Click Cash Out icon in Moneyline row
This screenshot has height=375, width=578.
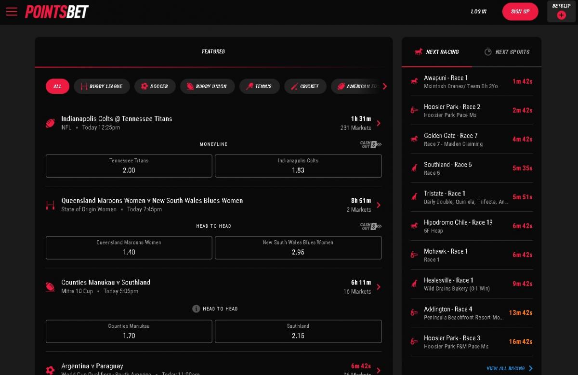(371, 144)
